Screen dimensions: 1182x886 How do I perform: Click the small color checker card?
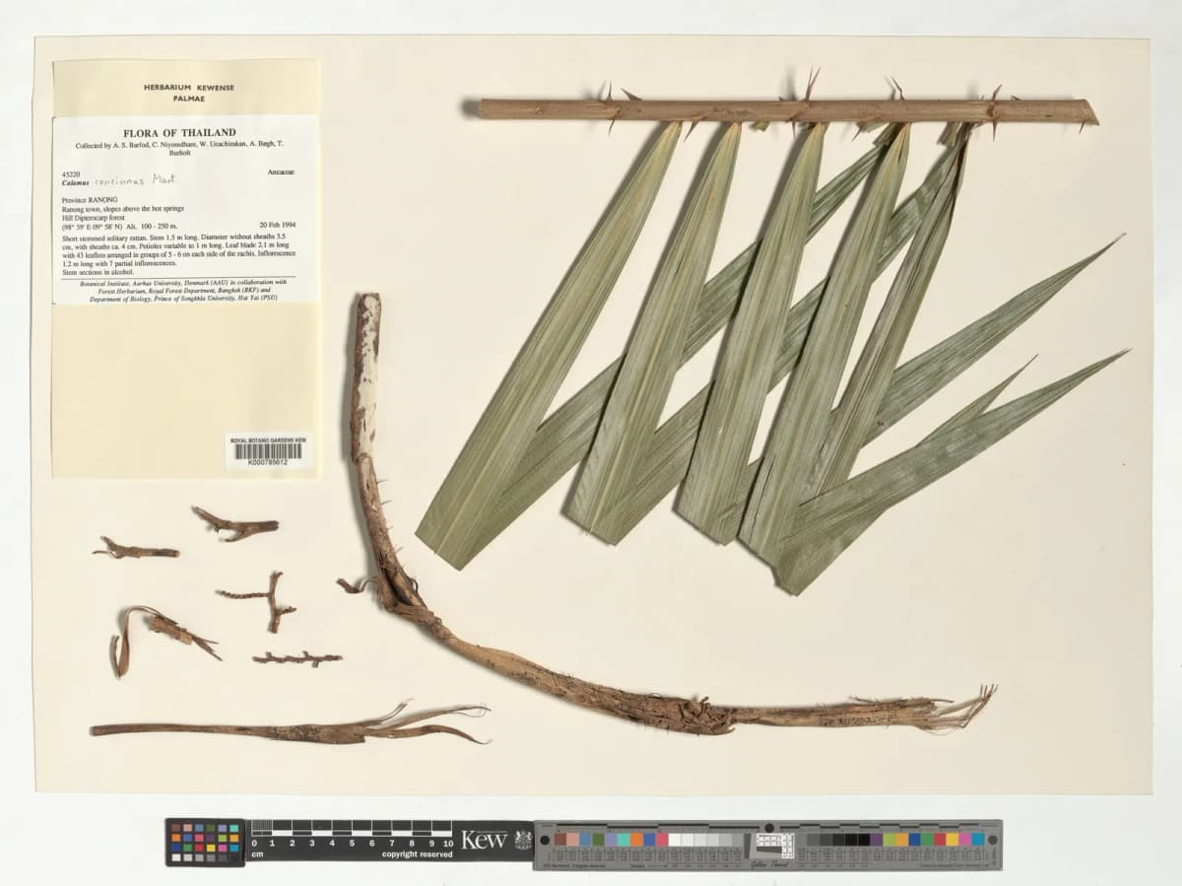(205, 843)
